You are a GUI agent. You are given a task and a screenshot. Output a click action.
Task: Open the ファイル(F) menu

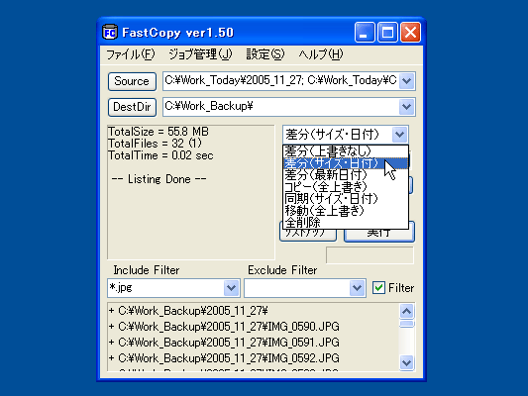(x=131, y=54)
